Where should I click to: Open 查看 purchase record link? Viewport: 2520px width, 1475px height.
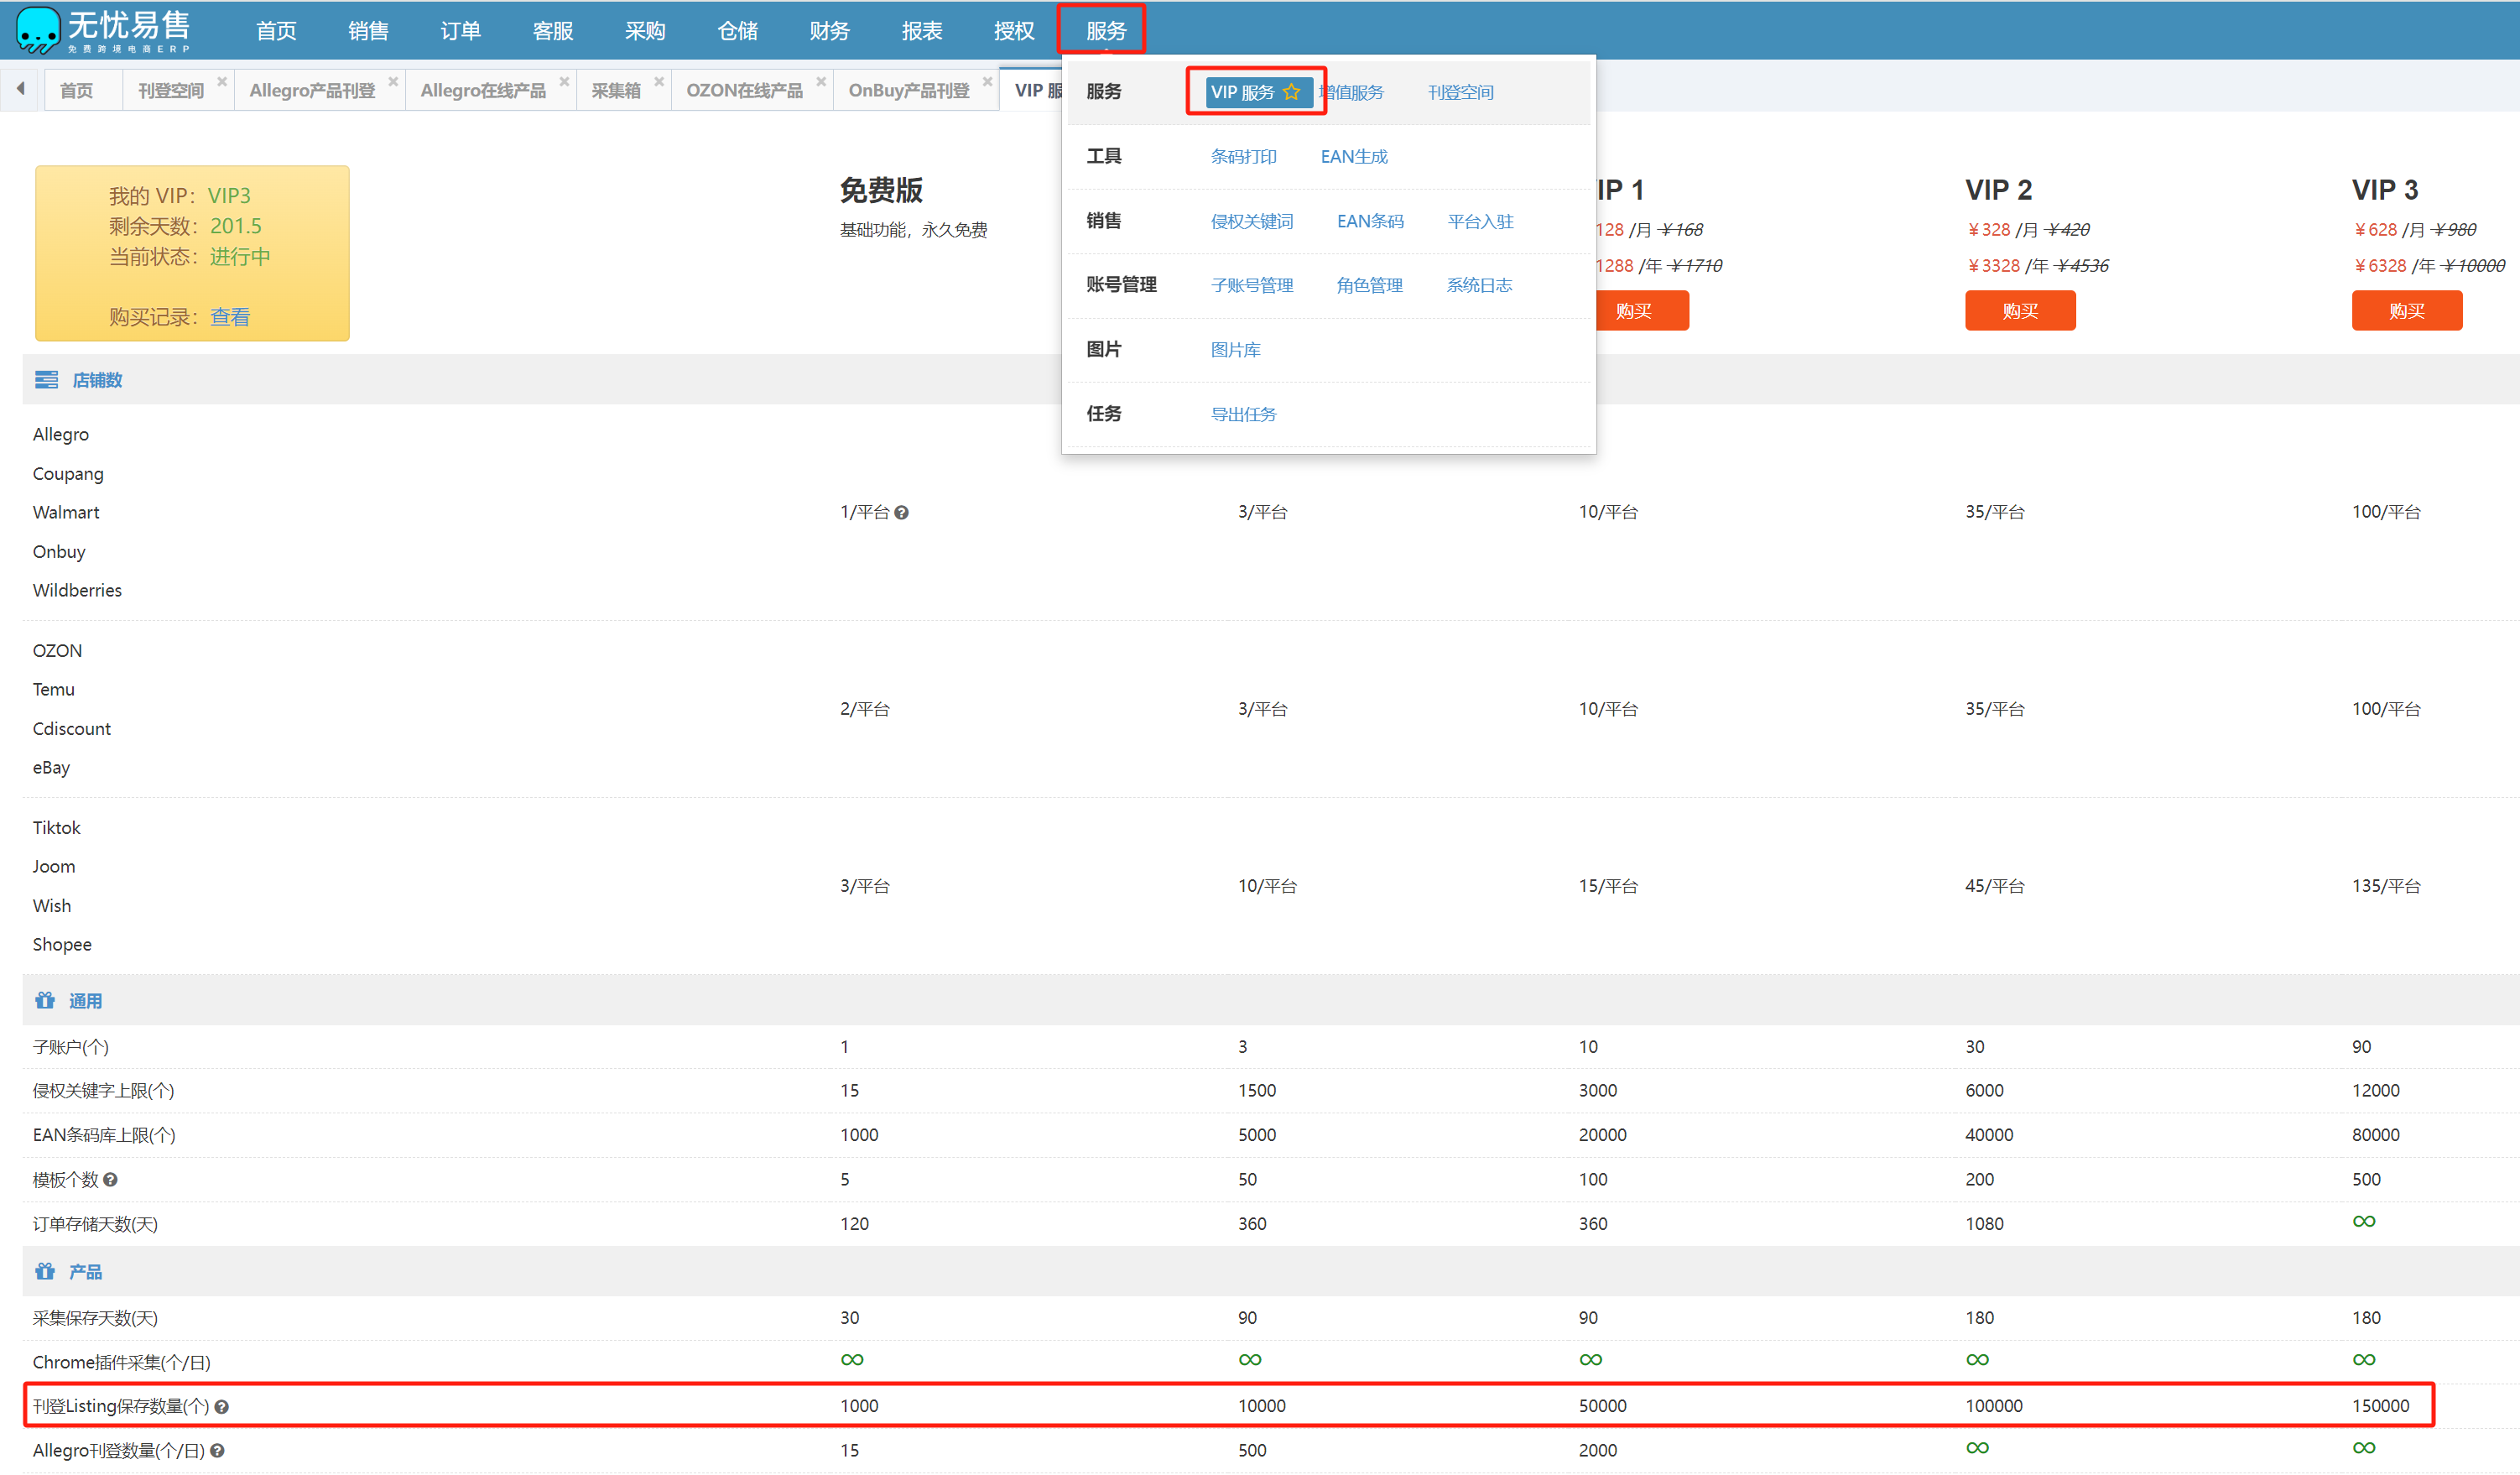click(x=230, y=317)
